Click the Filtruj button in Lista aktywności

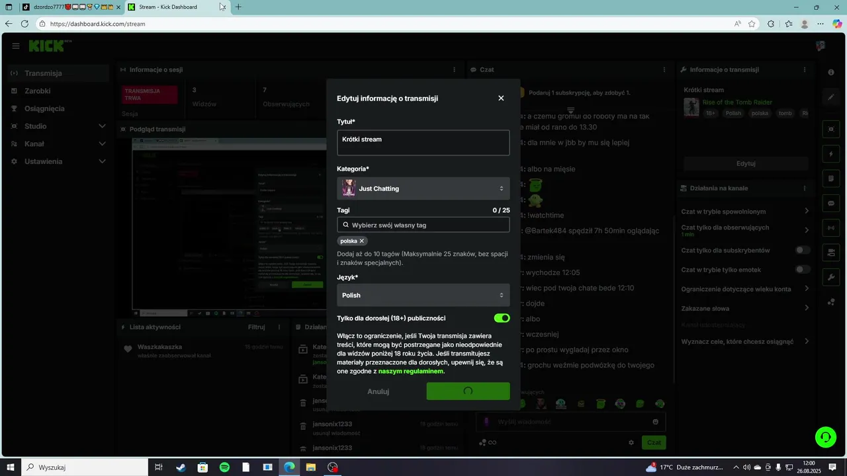[256, 327]
